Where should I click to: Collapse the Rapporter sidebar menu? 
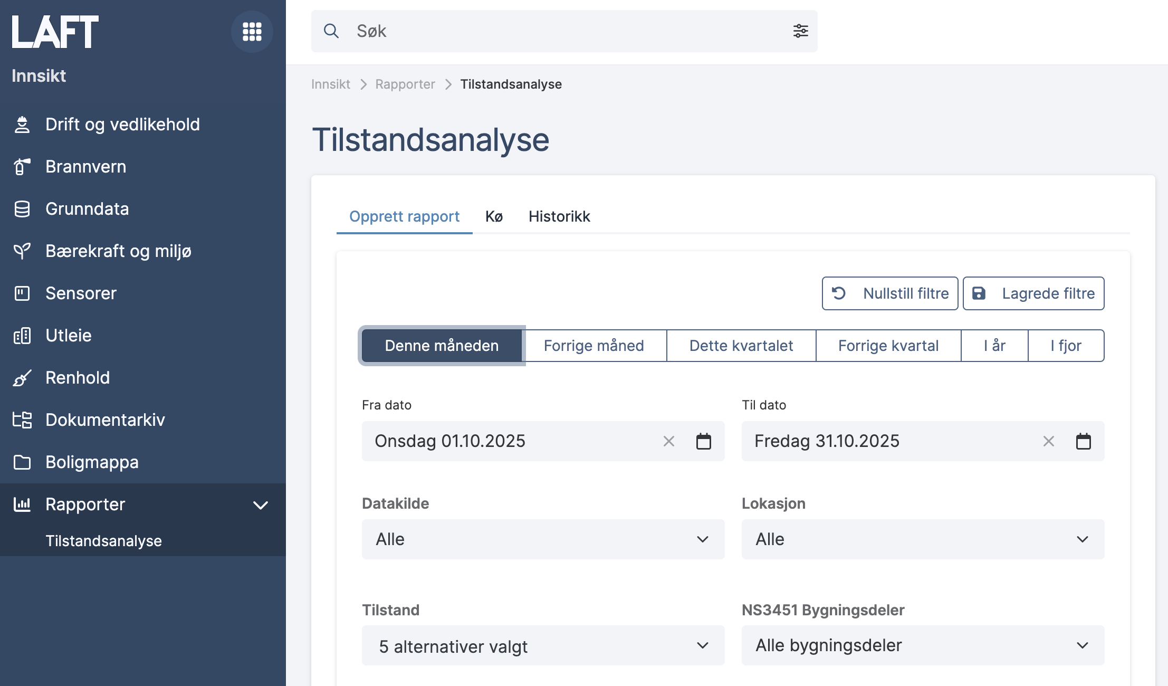(260, 504)
